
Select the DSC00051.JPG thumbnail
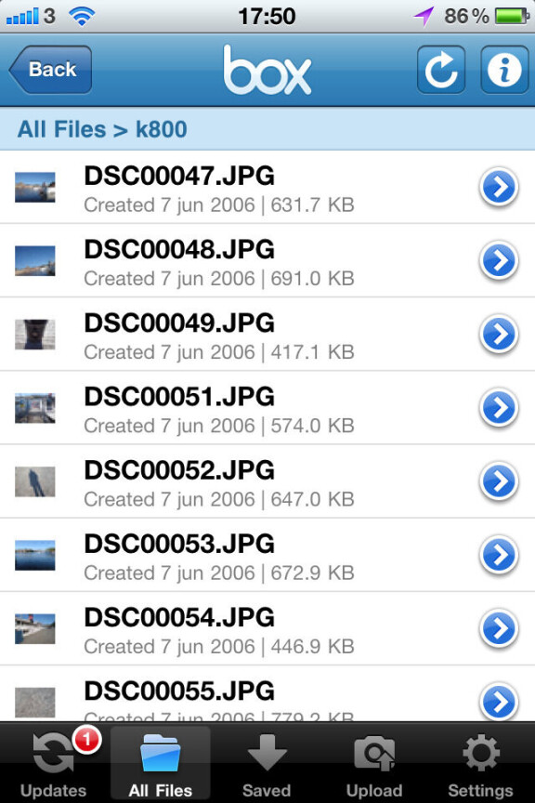pyautogui.click(x=34, y=408)
